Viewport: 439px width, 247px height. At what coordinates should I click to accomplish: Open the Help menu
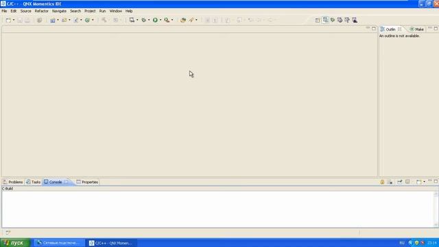pos(129,11)
